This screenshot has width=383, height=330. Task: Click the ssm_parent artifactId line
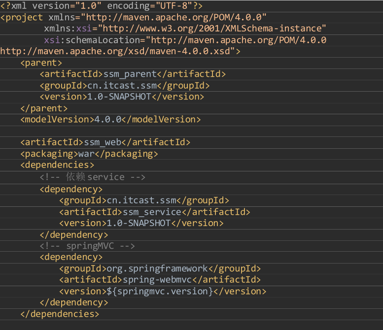pyautogui.click(x=133, y=74)
